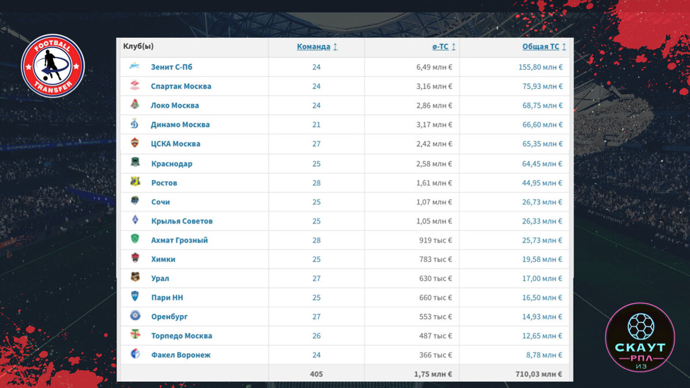Click the Akhmat Grozny crest icon

point(135,239)
